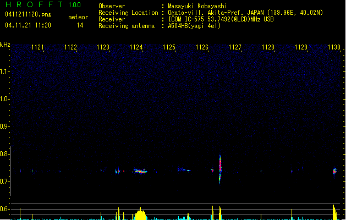Image resolution: width=346 pixels, height=220 pixels.
Task: Click the 1129 time axis marker
Action: [301, 47]
